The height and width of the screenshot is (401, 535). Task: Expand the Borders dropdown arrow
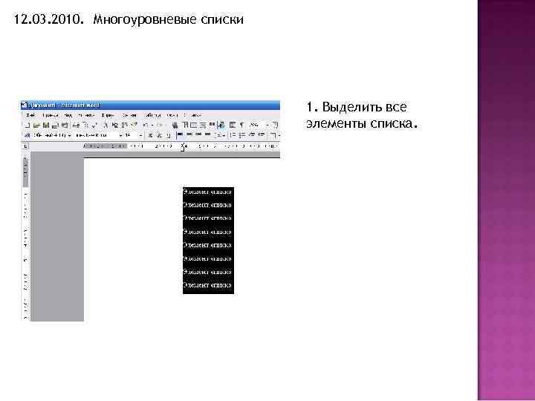279,135
